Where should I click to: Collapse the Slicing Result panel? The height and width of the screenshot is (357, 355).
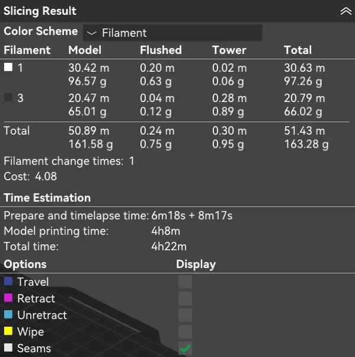(346, 11)
